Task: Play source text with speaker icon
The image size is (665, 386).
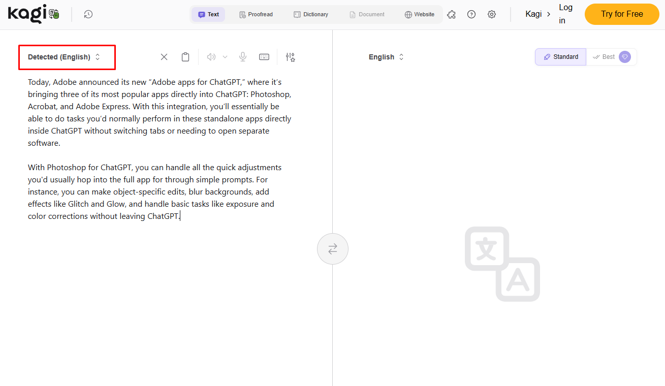Action: coord(211,57)
